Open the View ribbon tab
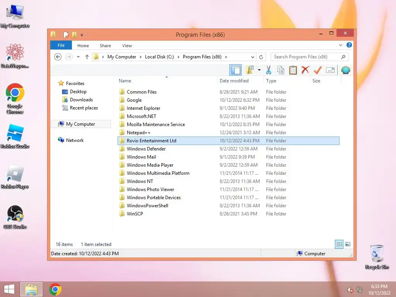396x297 pixels. tap(127, 46)
